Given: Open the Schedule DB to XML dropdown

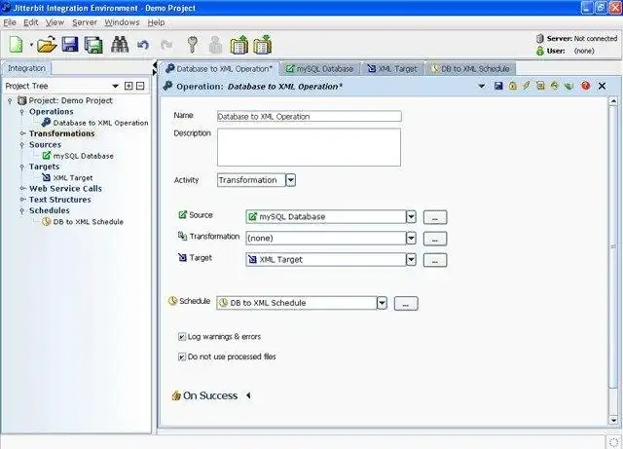Looking at the screenshot, I should click(382, 303).
